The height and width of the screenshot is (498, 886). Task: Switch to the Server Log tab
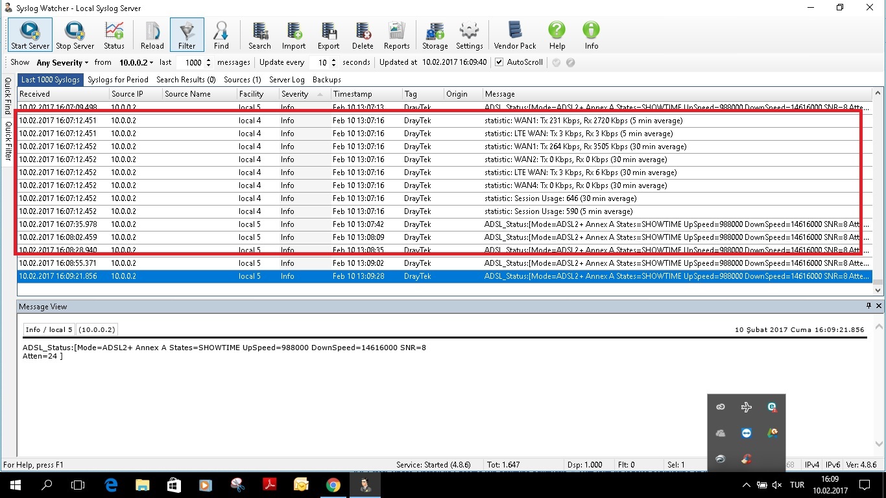(287, 80)
